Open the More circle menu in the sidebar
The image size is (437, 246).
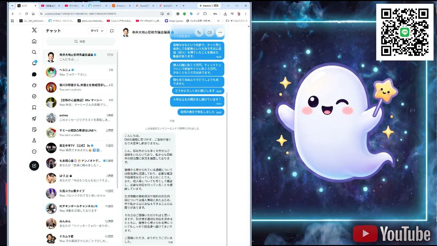(x=34, y=152)
